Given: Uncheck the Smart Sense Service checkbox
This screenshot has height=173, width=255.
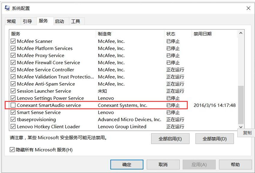Looking at the screenshot, I should (13, 112).
